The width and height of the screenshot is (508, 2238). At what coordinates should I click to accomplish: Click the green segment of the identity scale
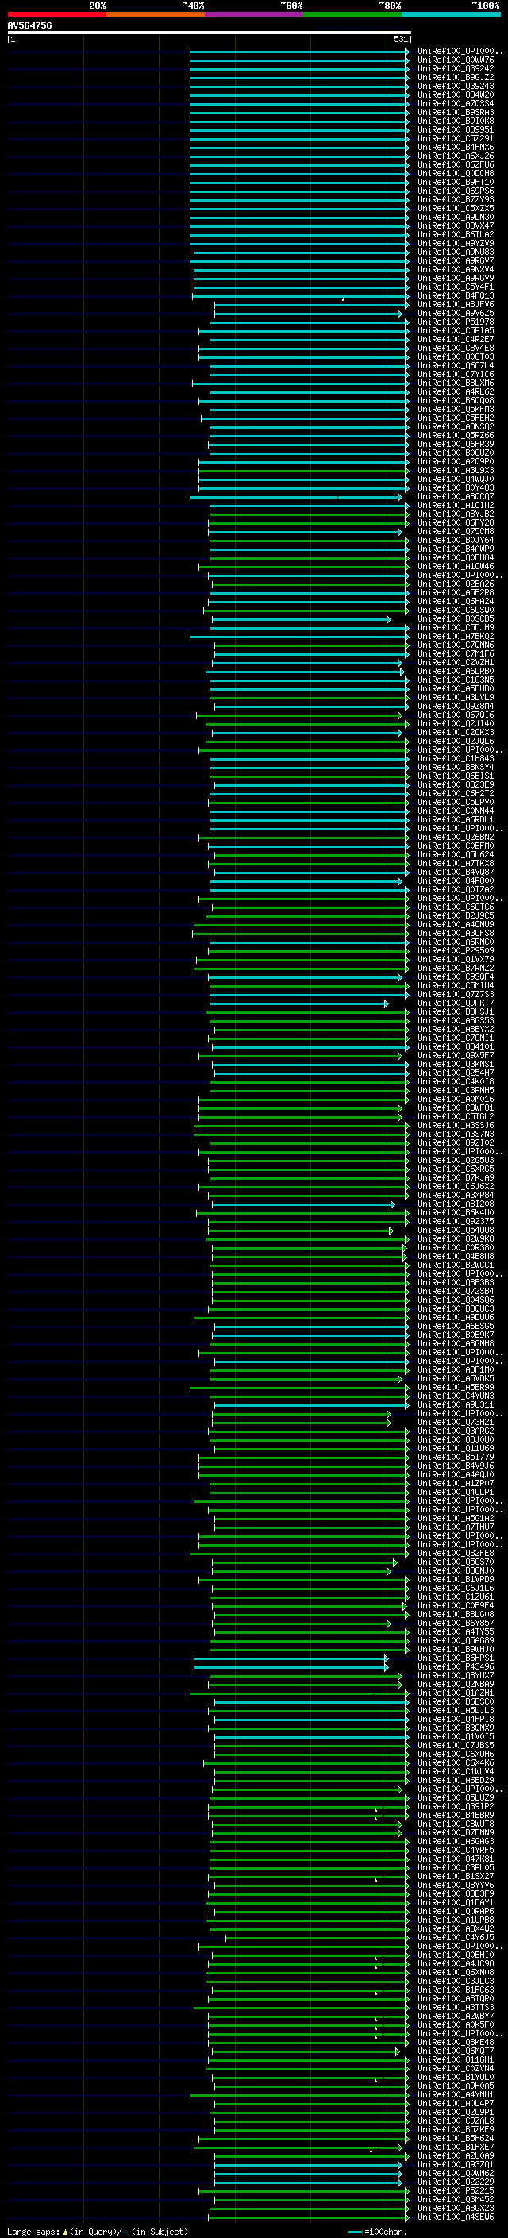352,14
